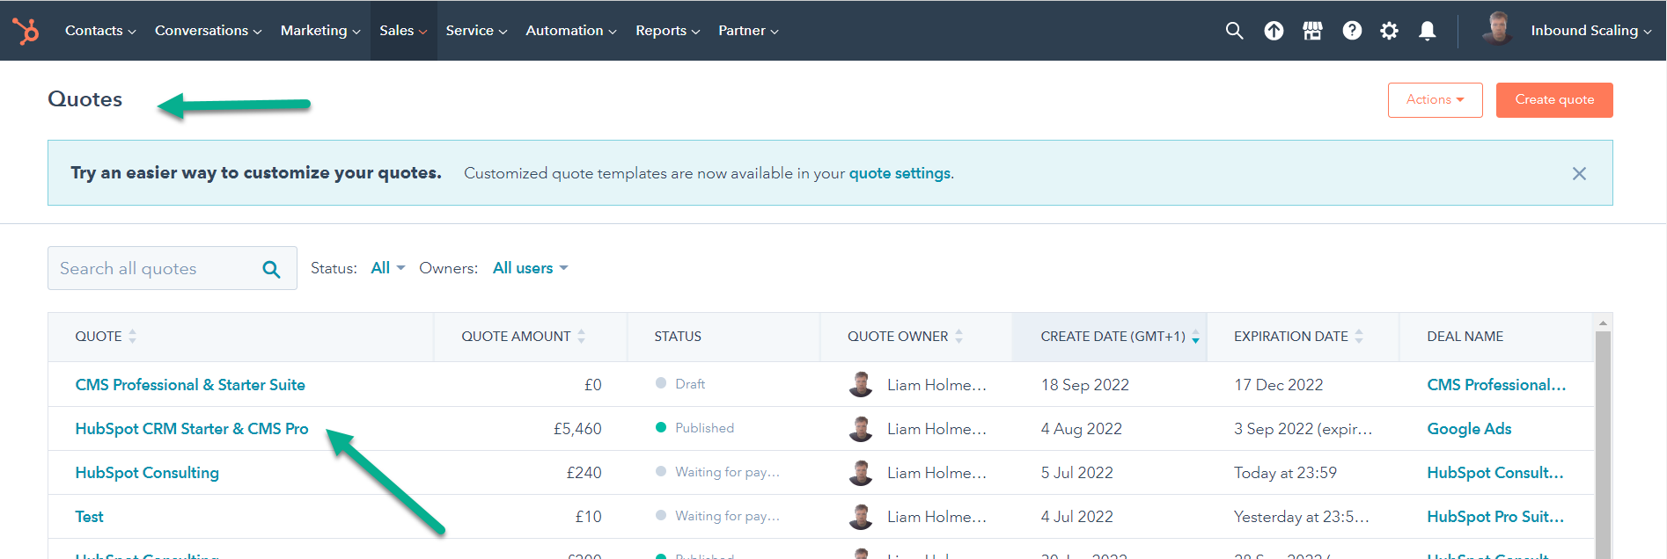Click the table's vertical scrollbar

[x=1603, y=439]
